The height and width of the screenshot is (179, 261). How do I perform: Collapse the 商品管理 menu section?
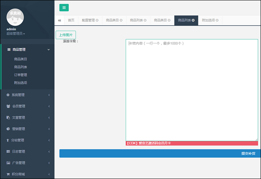pyautogui.click(x=49, y=50)
